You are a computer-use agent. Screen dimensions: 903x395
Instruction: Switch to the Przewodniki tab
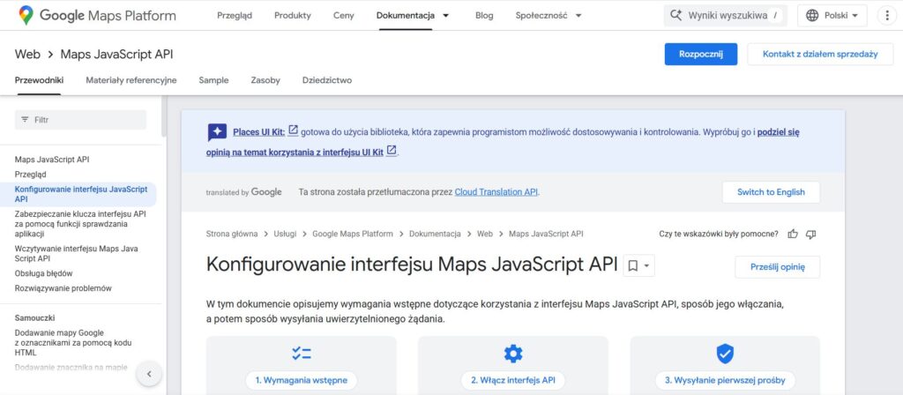click(x=39, y=80)
